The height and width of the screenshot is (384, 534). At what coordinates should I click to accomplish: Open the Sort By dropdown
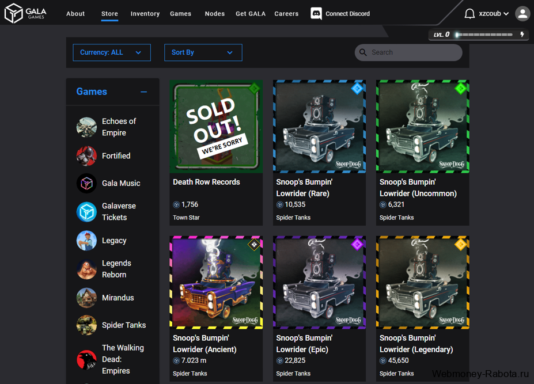coord(203,52)
